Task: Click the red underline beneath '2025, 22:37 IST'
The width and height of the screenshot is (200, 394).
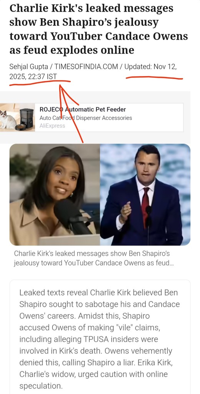Action: 40,83
